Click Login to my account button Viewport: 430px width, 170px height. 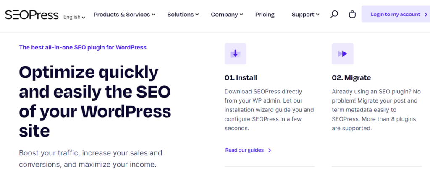(x=395, y=15)
